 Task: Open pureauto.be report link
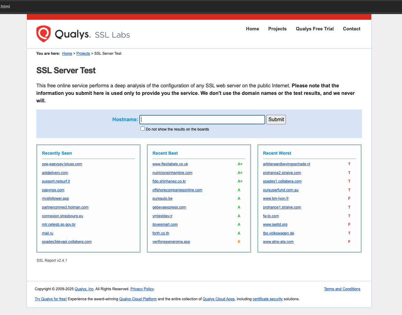[162, 199]
